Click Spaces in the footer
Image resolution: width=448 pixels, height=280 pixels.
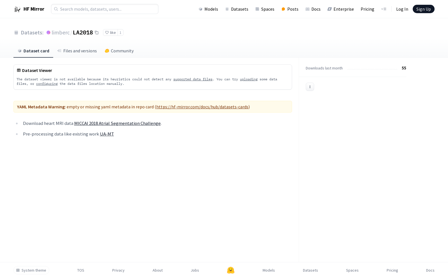point(352,270)
